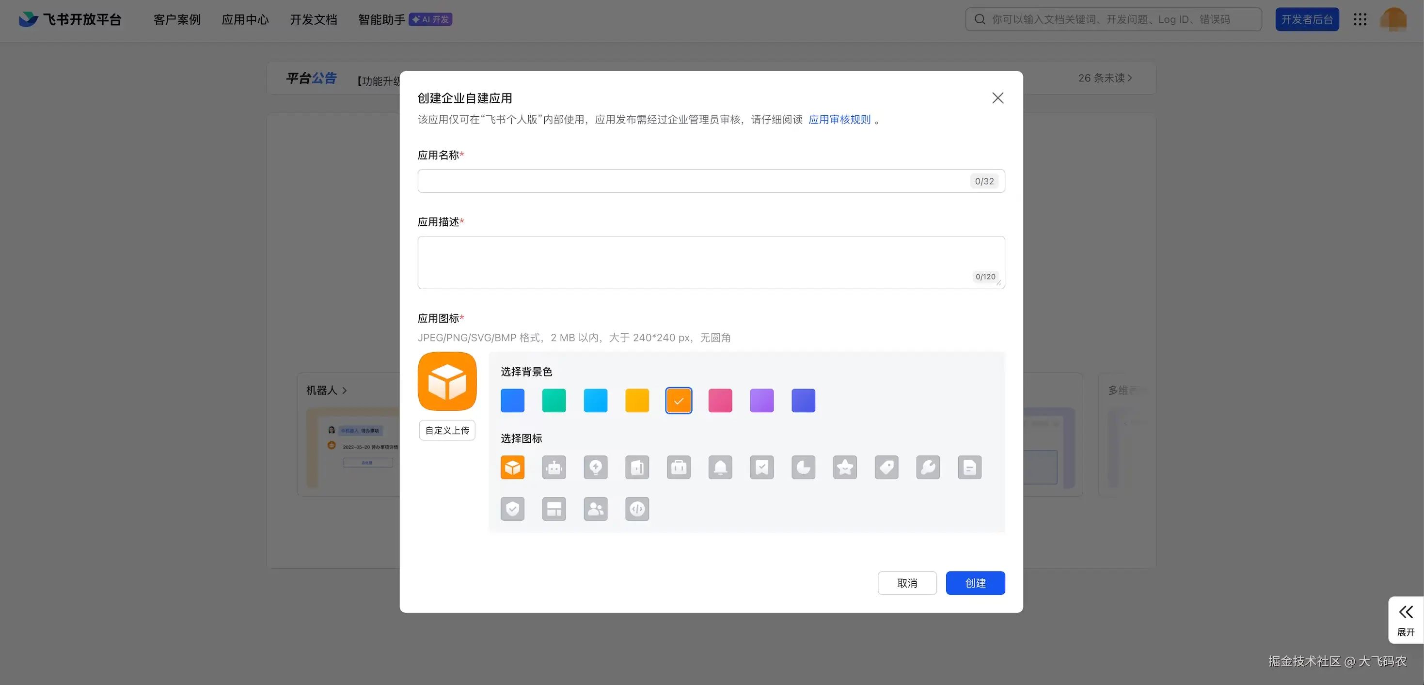Select the price tag app icon

[886, 467]
